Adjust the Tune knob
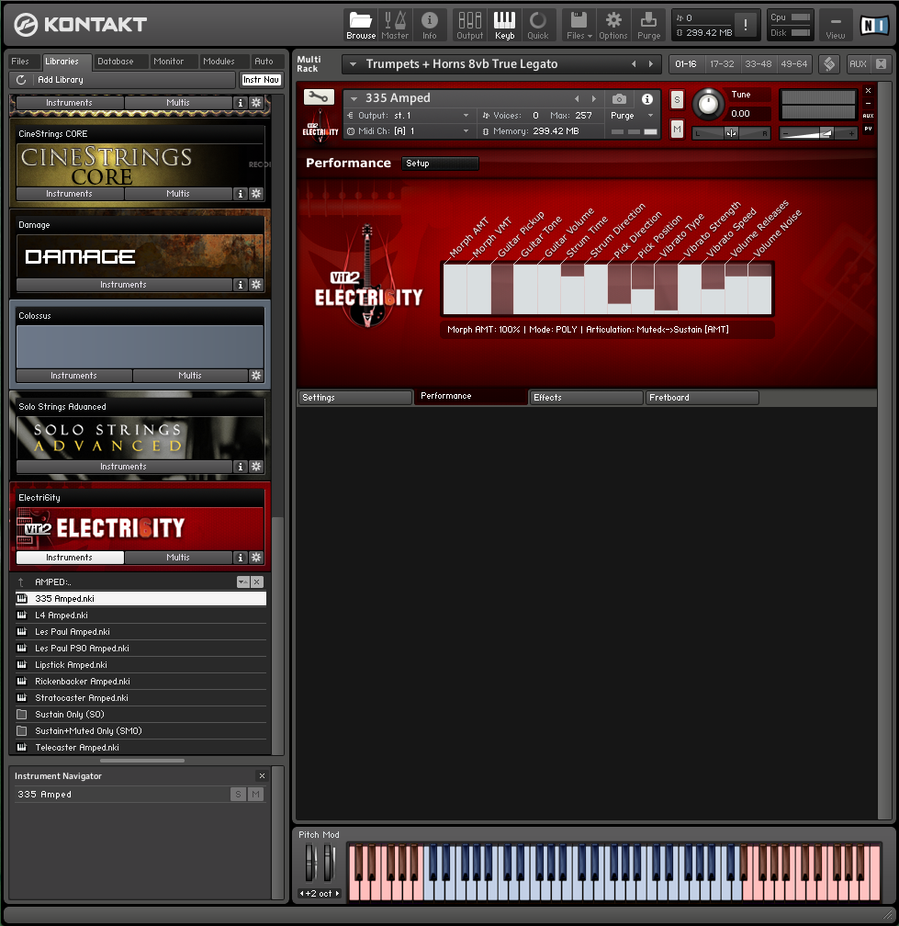Viewport: 899px width, 926px height. pos(708,105)
